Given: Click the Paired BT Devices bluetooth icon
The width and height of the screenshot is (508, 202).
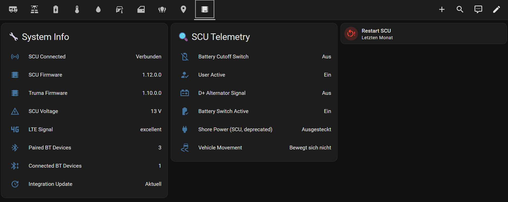Looking at the screenshot, I should (x=15, y=148).
